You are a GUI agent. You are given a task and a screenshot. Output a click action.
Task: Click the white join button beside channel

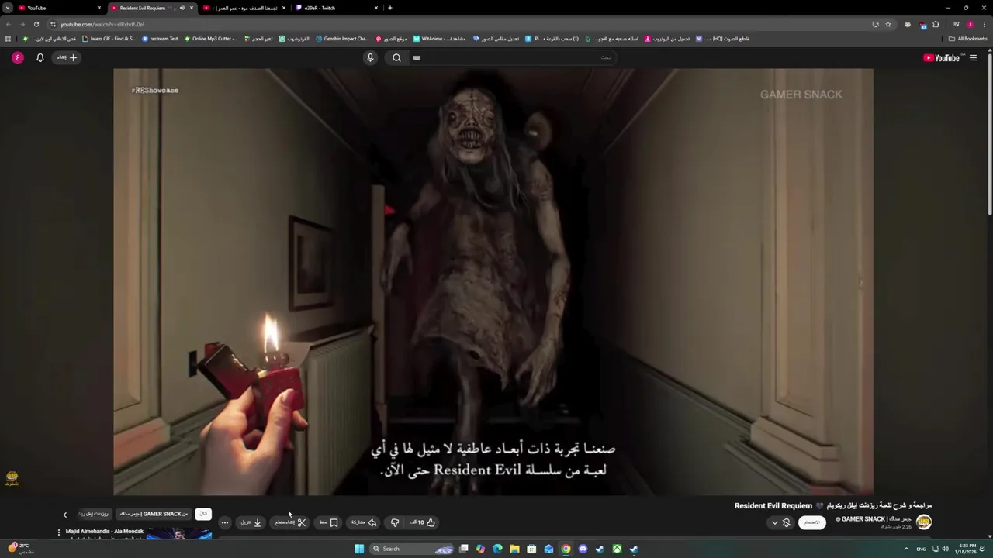pyautogui.click(x=811, y=522)
